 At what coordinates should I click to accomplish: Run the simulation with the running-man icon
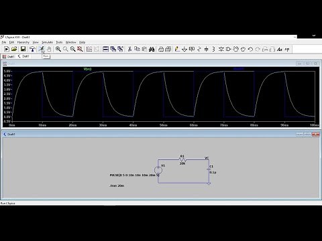click(x=42, y=49)
